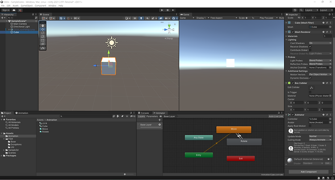The image size is (335, 180).
Task: Open the Component menu
Action: tap(40, 6)
